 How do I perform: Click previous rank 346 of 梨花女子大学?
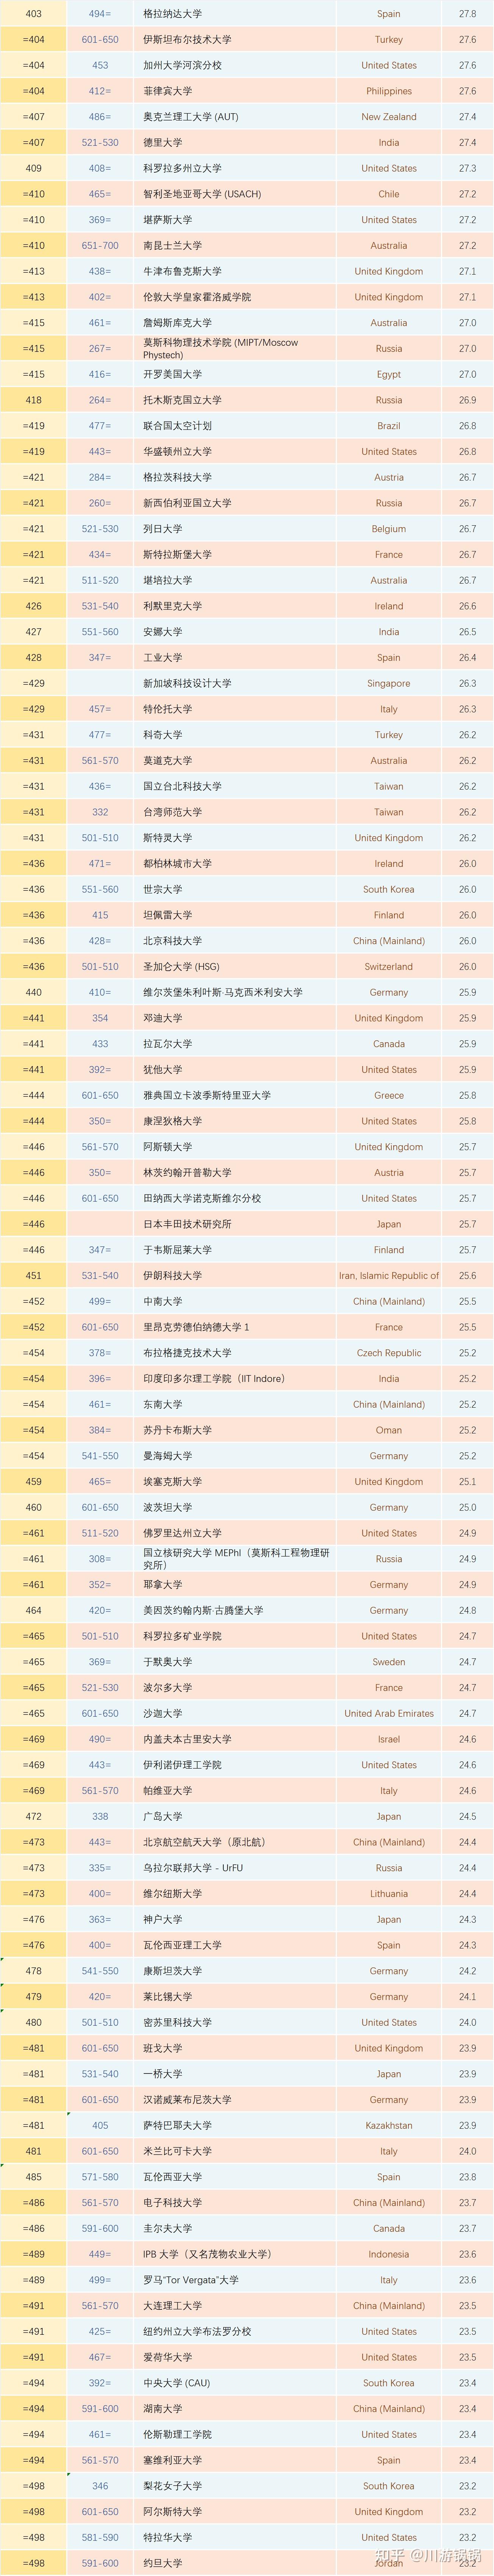pyautogui.click(x=100, y=2486)
